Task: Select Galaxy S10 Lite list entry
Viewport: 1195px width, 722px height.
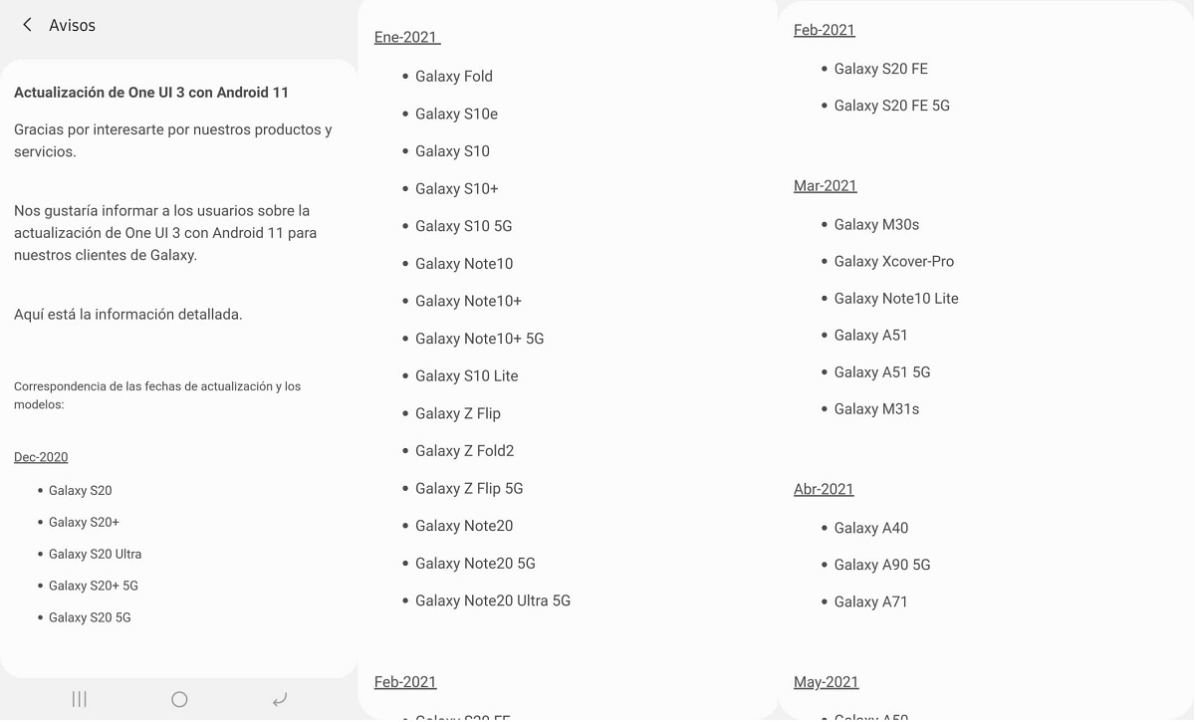Action: (466, 375)
